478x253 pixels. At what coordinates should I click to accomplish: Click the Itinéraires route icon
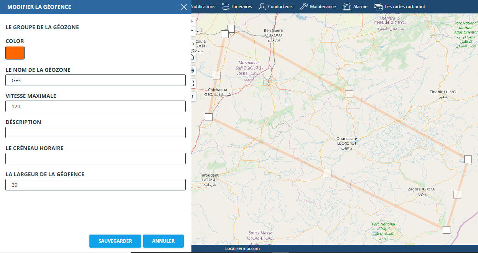click(226, 7)
